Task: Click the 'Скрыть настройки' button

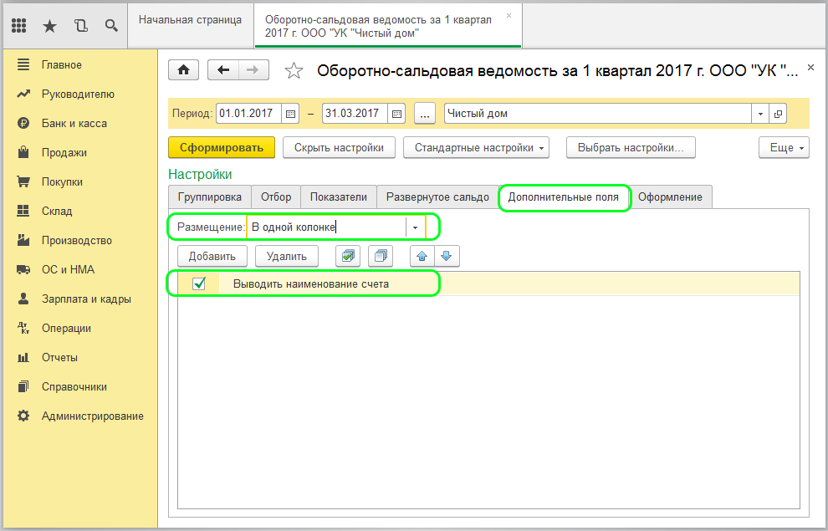Action: pos(339,148)
